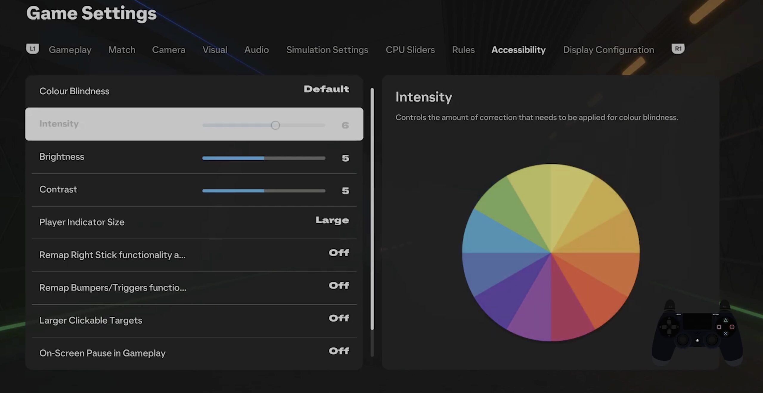Click the Contrast slider track
Screen dimensions: 763x393
coord(264,191)
